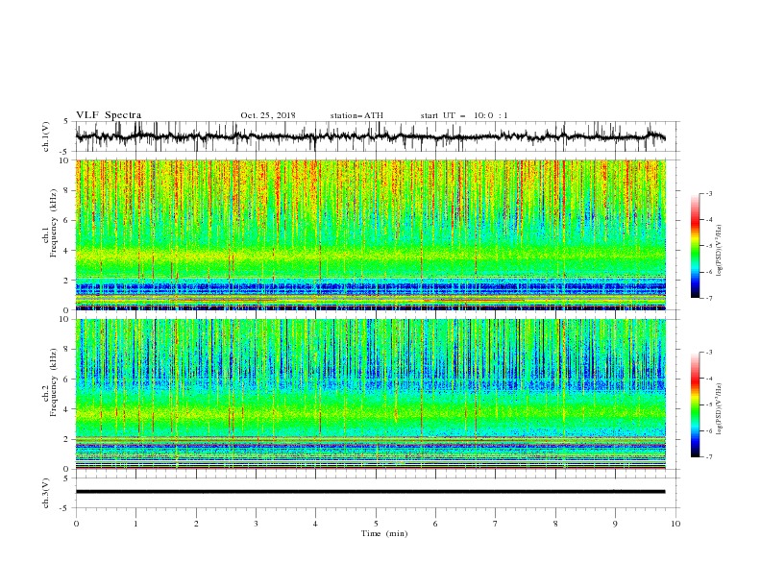Click ch.1 color bar 'log(PSD)(V²/Hz)' label
The height and width of the screenshot is (588, 761).
coord(720,251)
